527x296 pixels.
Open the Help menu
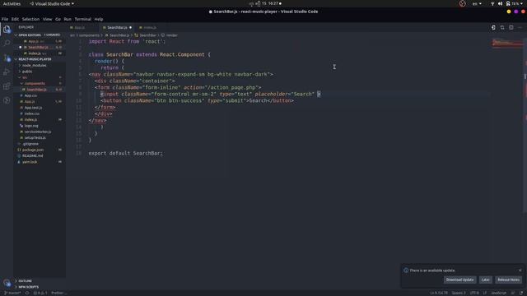point(99,19)
